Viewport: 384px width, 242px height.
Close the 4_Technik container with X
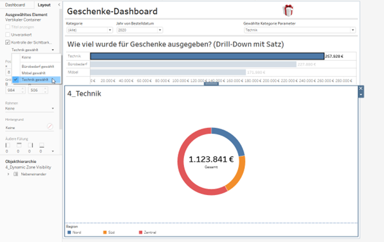(361, 89)
